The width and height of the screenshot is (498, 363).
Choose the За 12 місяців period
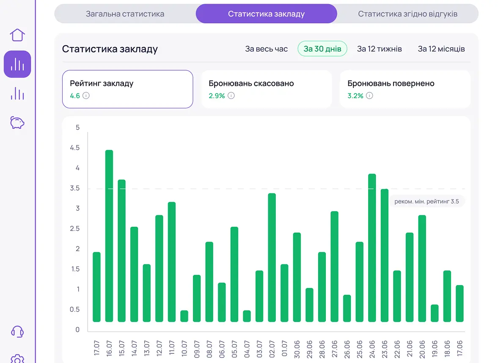point(441,49)
